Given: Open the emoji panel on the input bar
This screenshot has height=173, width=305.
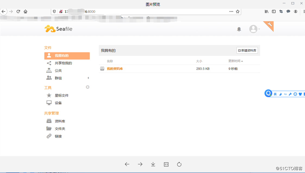Looking at the screenshot, I should pos(295,94).
